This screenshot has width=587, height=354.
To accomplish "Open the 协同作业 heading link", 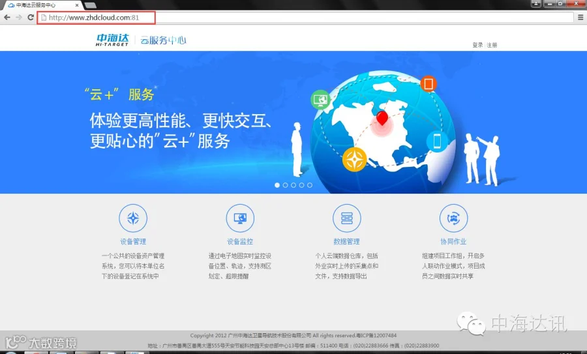I will tap(453, 241).
